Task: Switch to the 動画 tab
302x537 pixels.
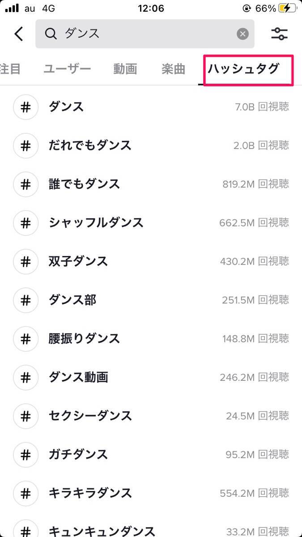Action: coord(125,69)
